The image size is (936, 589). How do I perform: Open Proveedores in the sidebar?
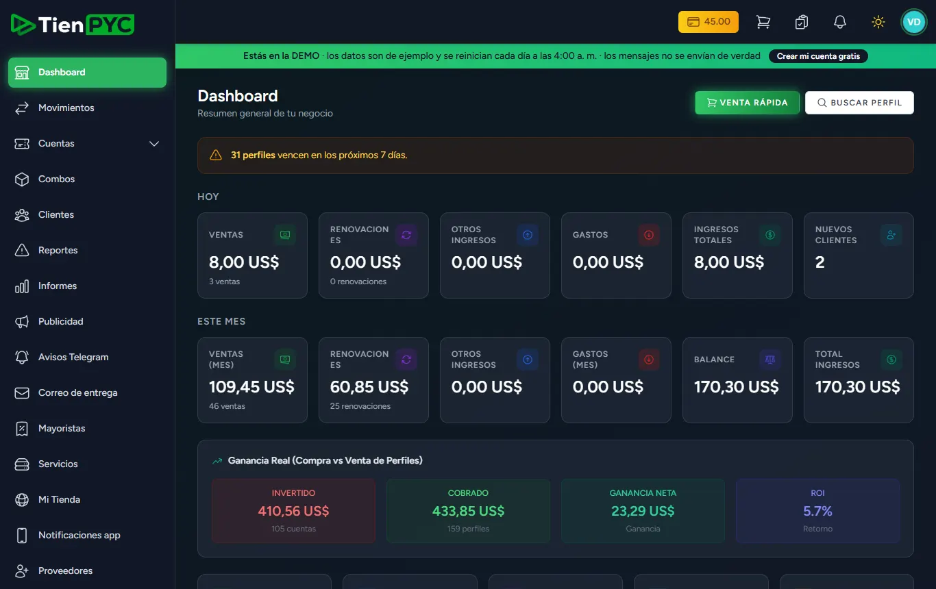87,571
